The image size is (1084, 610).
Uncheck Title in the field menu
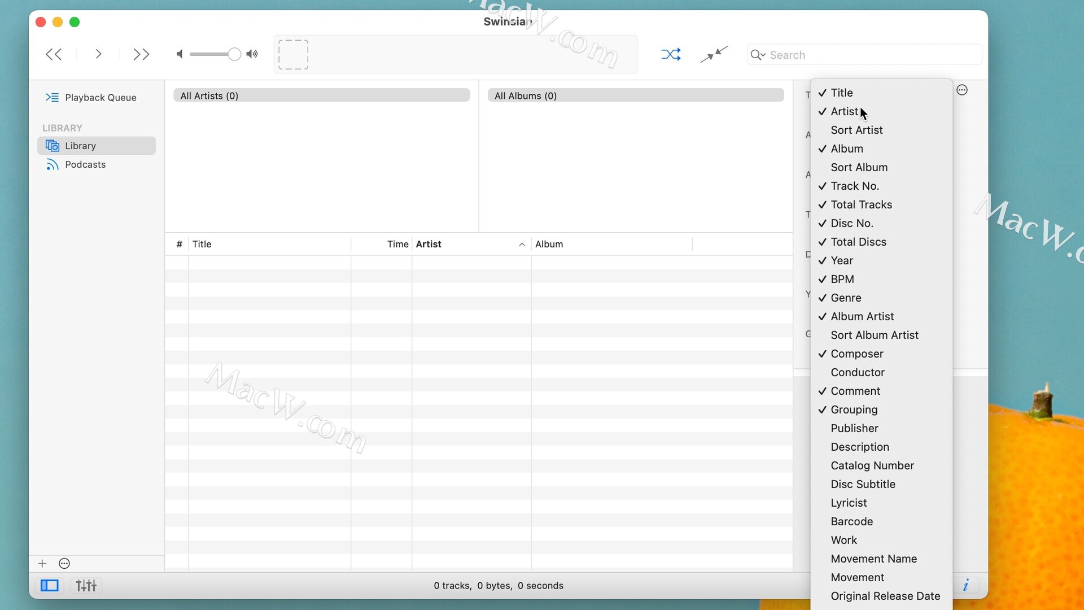tap(881, 93)
